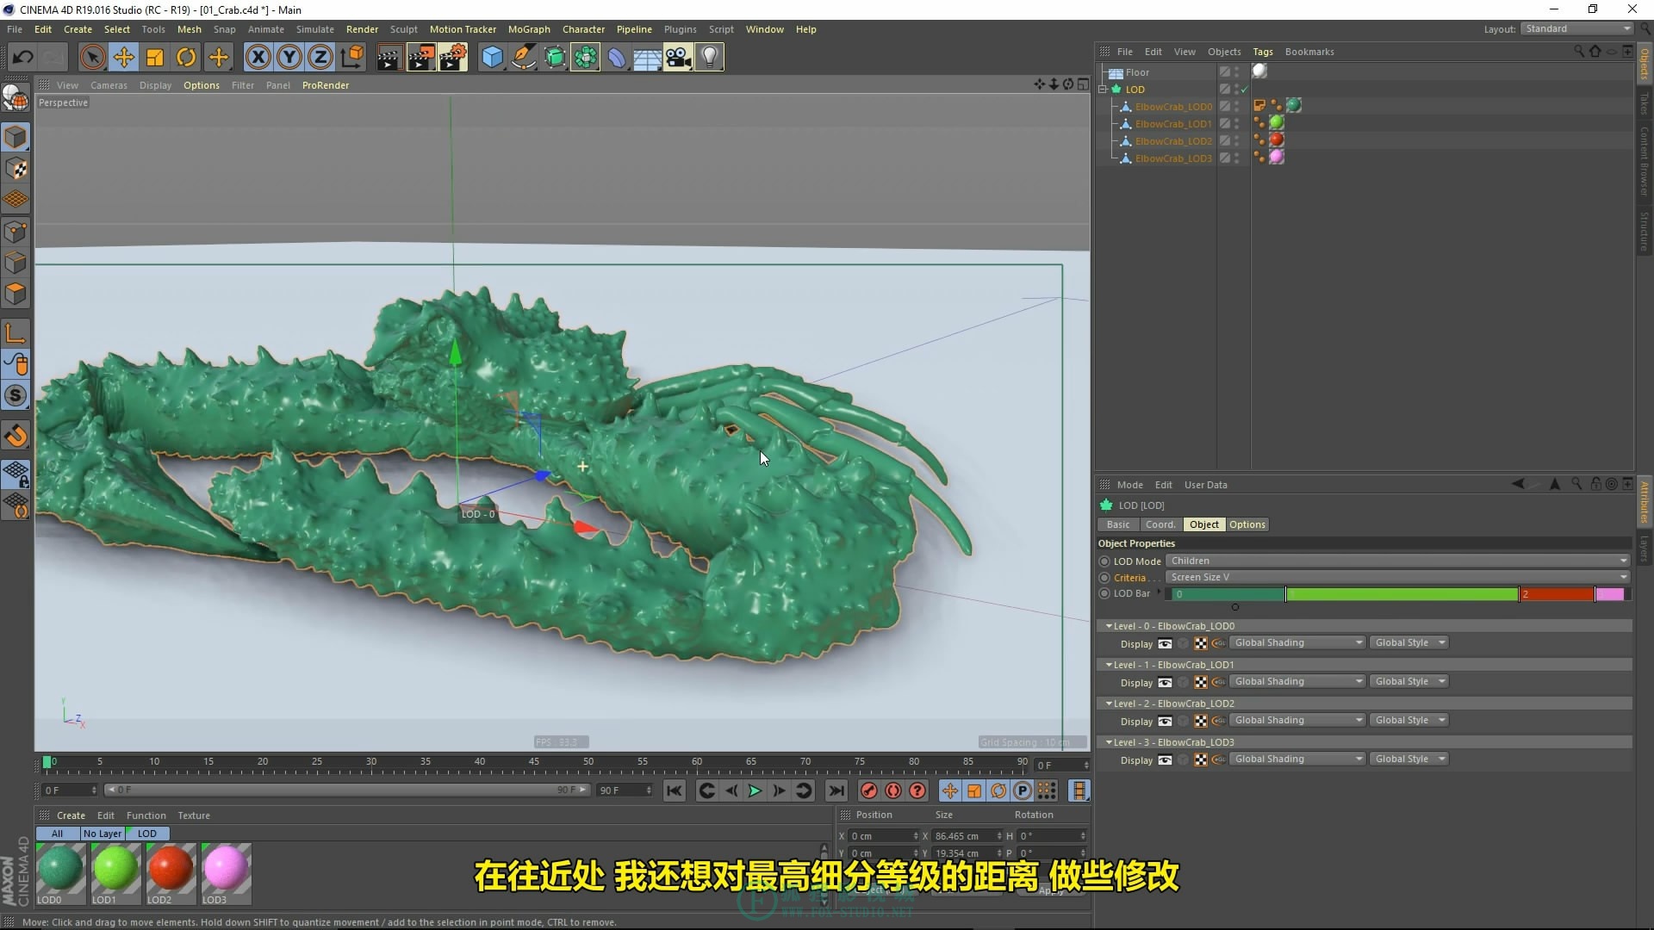
Task: Click Render to Picture Viewer icon
Action: click(421, 58)
